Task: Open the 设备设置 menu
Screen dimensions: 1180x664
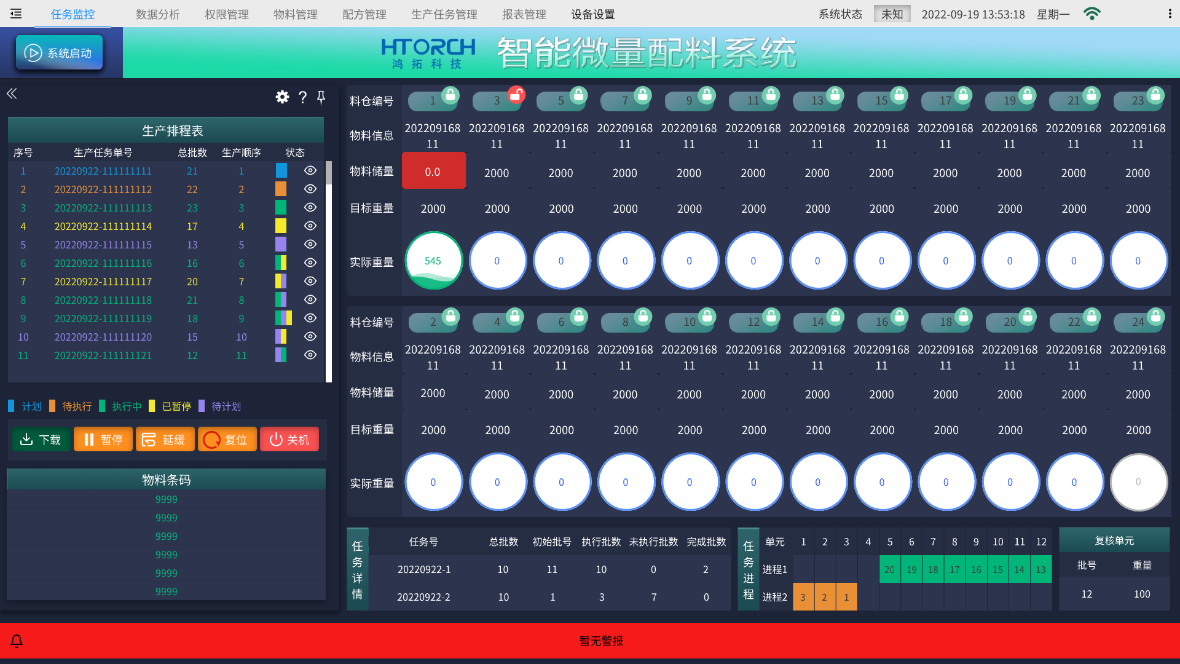Action: coord(592,14)
